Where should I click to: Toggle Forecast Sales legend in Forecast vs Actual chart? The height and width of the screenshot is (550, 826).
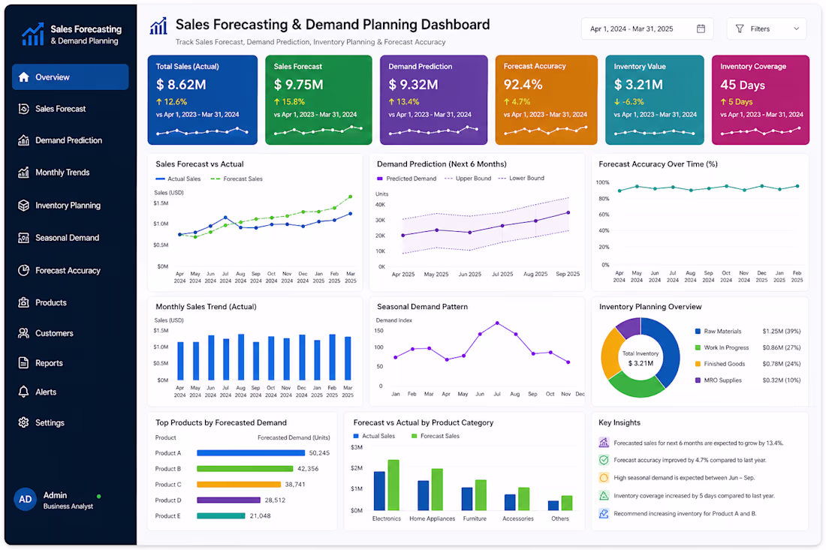point(237,179)
